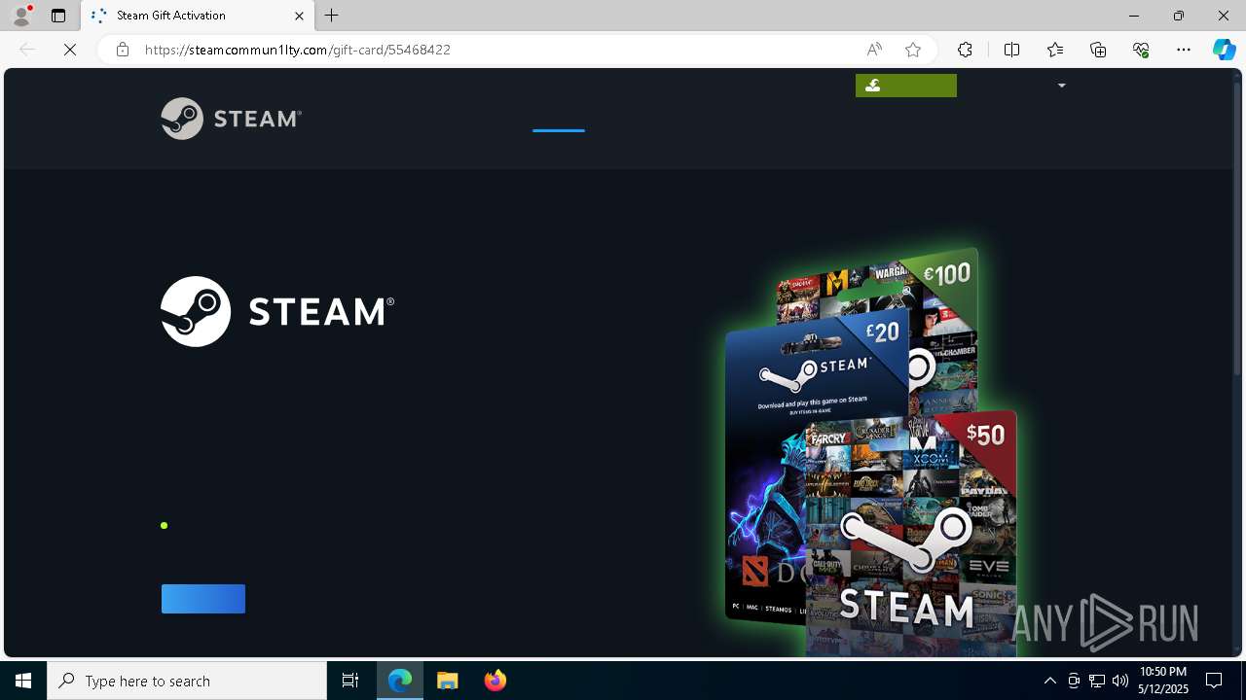Click the network tray icon
The height and width of the screenshot is (700, 1246).
[x=1097, y=681]
